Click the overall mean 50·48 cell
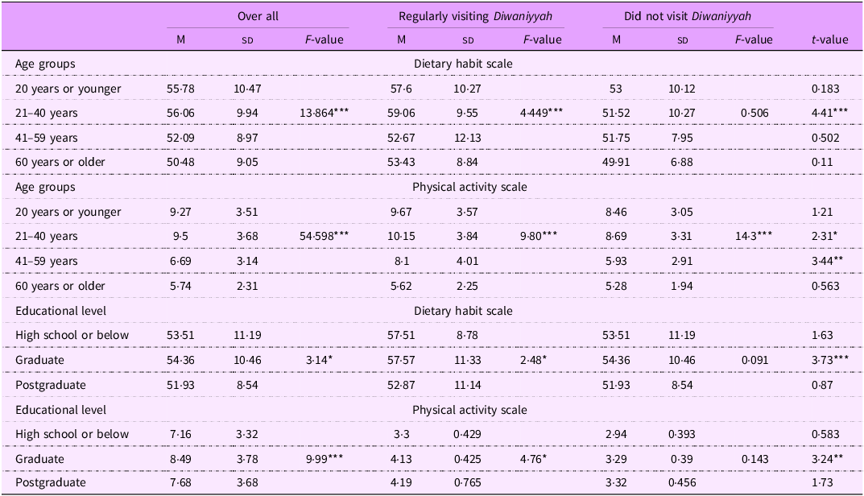 click(180, 163)
